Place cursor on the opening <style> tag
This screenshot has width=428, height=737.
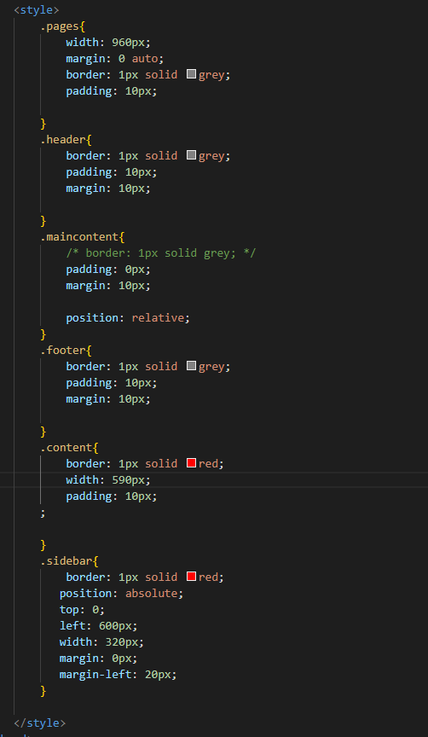point(37,10)
